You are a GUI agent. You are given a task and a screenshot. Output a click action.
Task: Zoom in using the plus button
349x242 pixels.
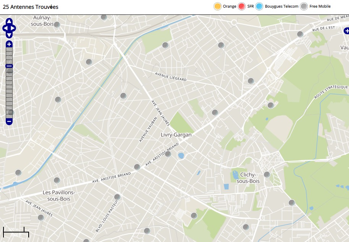click(9, 45)
